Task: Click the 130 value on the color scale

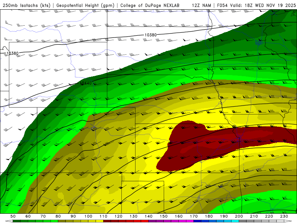Action: [134, 216]
